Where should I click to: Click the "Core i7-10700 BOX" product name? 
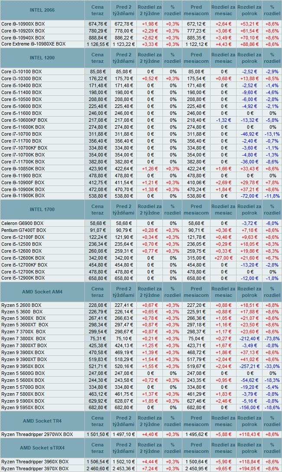21,134
